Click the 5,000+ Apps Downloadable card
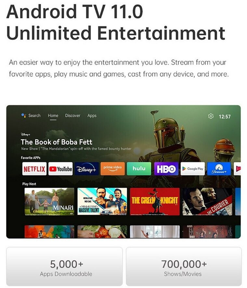This screenshot has width=247, height=288. (x=64, y=266)
